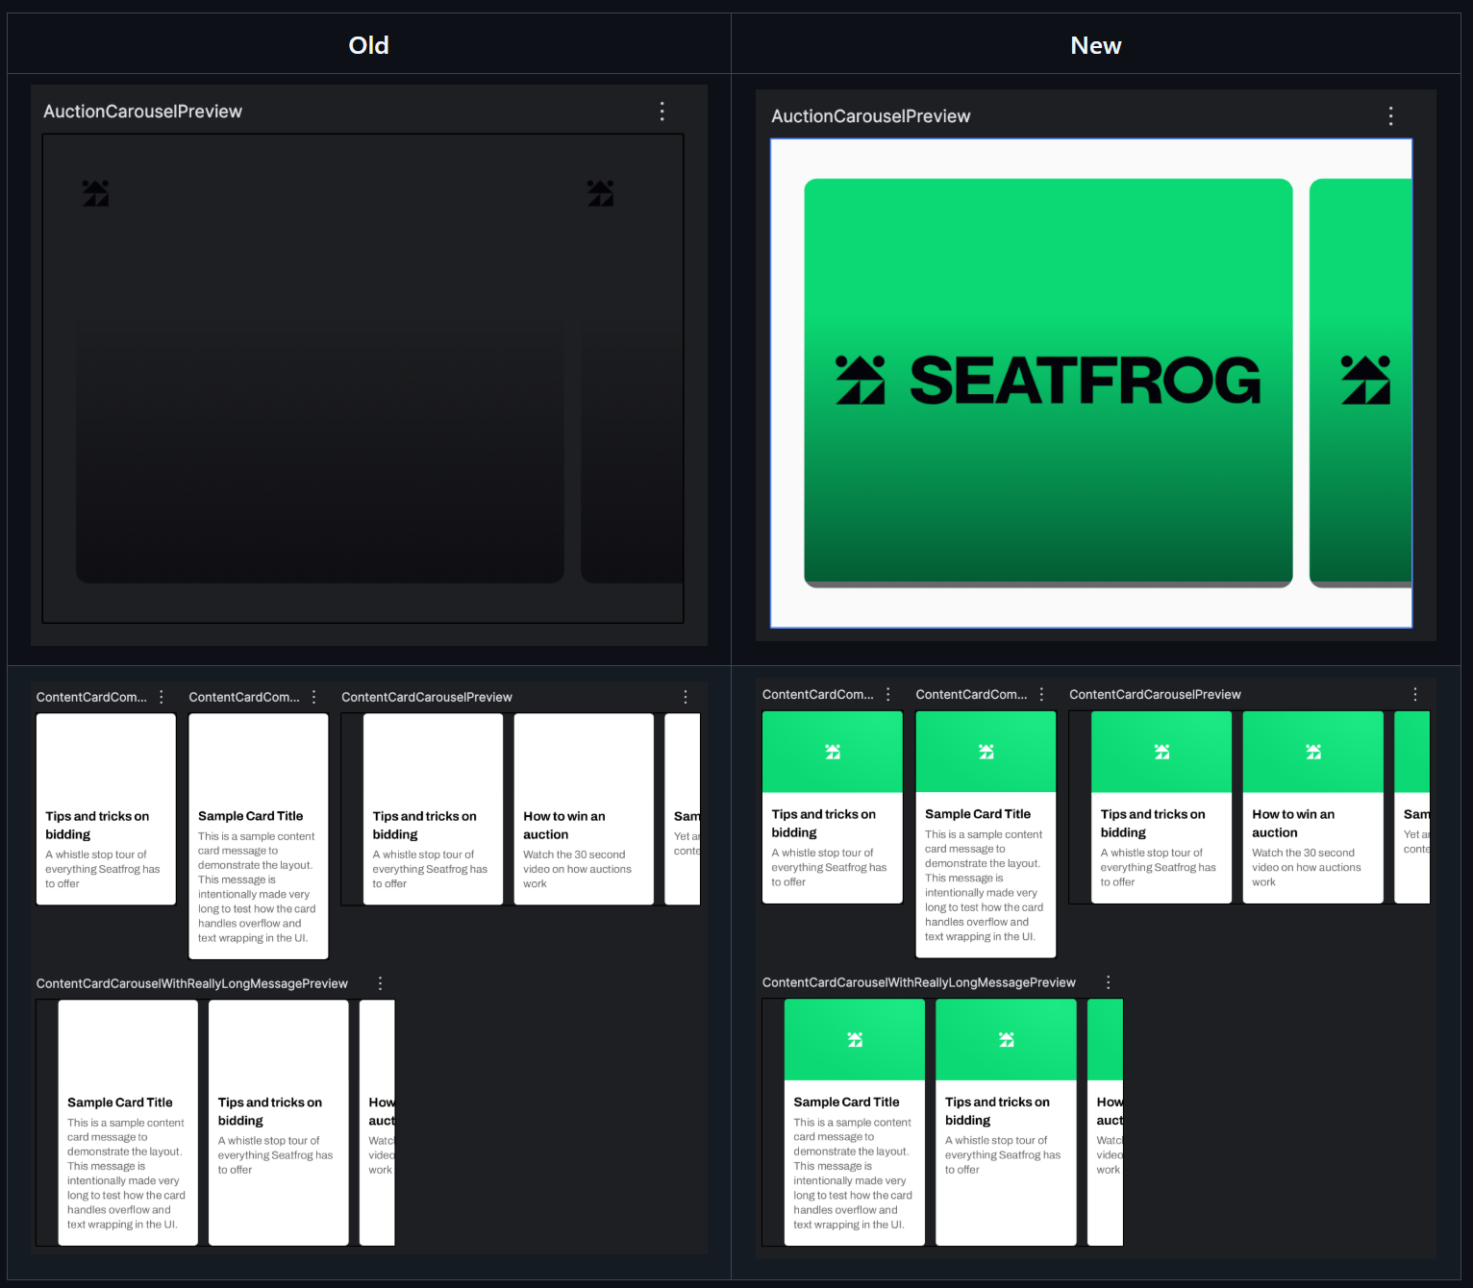Viewport: 1473px width, 1288px height.
Task: Click AuctionCarouselPreview title in New column
Action: pos(870,116)
